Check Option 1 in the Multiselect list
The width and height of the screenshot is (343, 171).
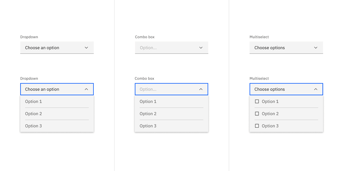click(x=257, y=101)
